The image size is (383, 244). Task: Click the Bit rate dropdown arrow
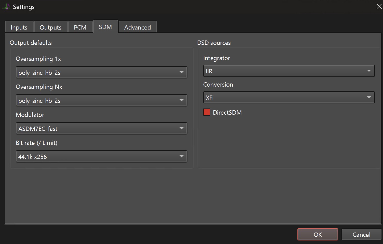tap(181, 156)
